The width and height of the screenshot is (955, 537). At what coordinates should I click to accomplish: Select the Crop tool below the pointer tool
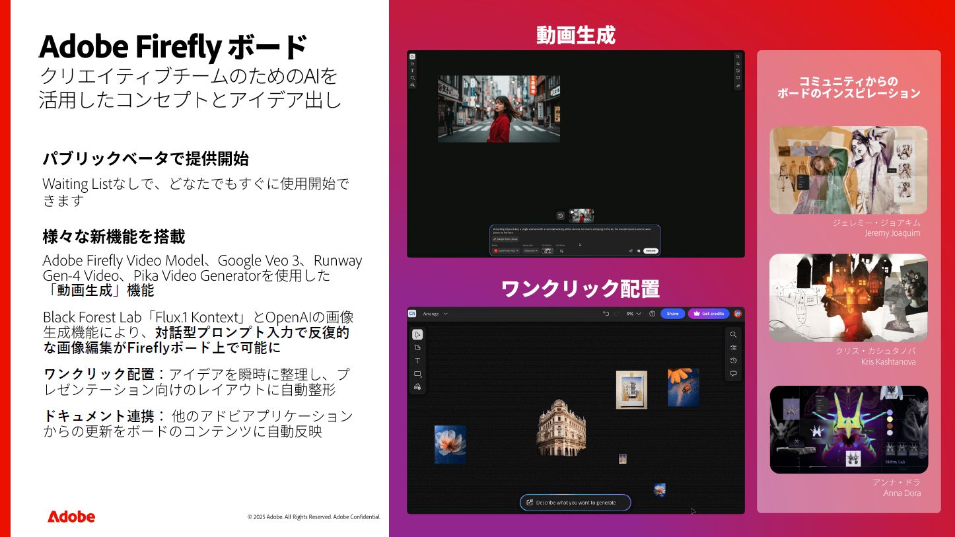[x=417, y=347]
